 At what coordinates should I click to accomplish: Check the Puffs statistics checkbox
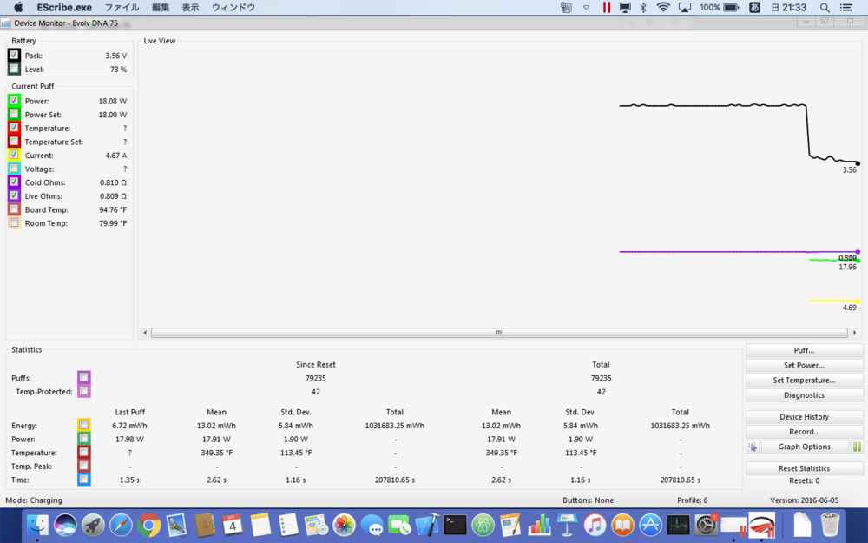83,377
